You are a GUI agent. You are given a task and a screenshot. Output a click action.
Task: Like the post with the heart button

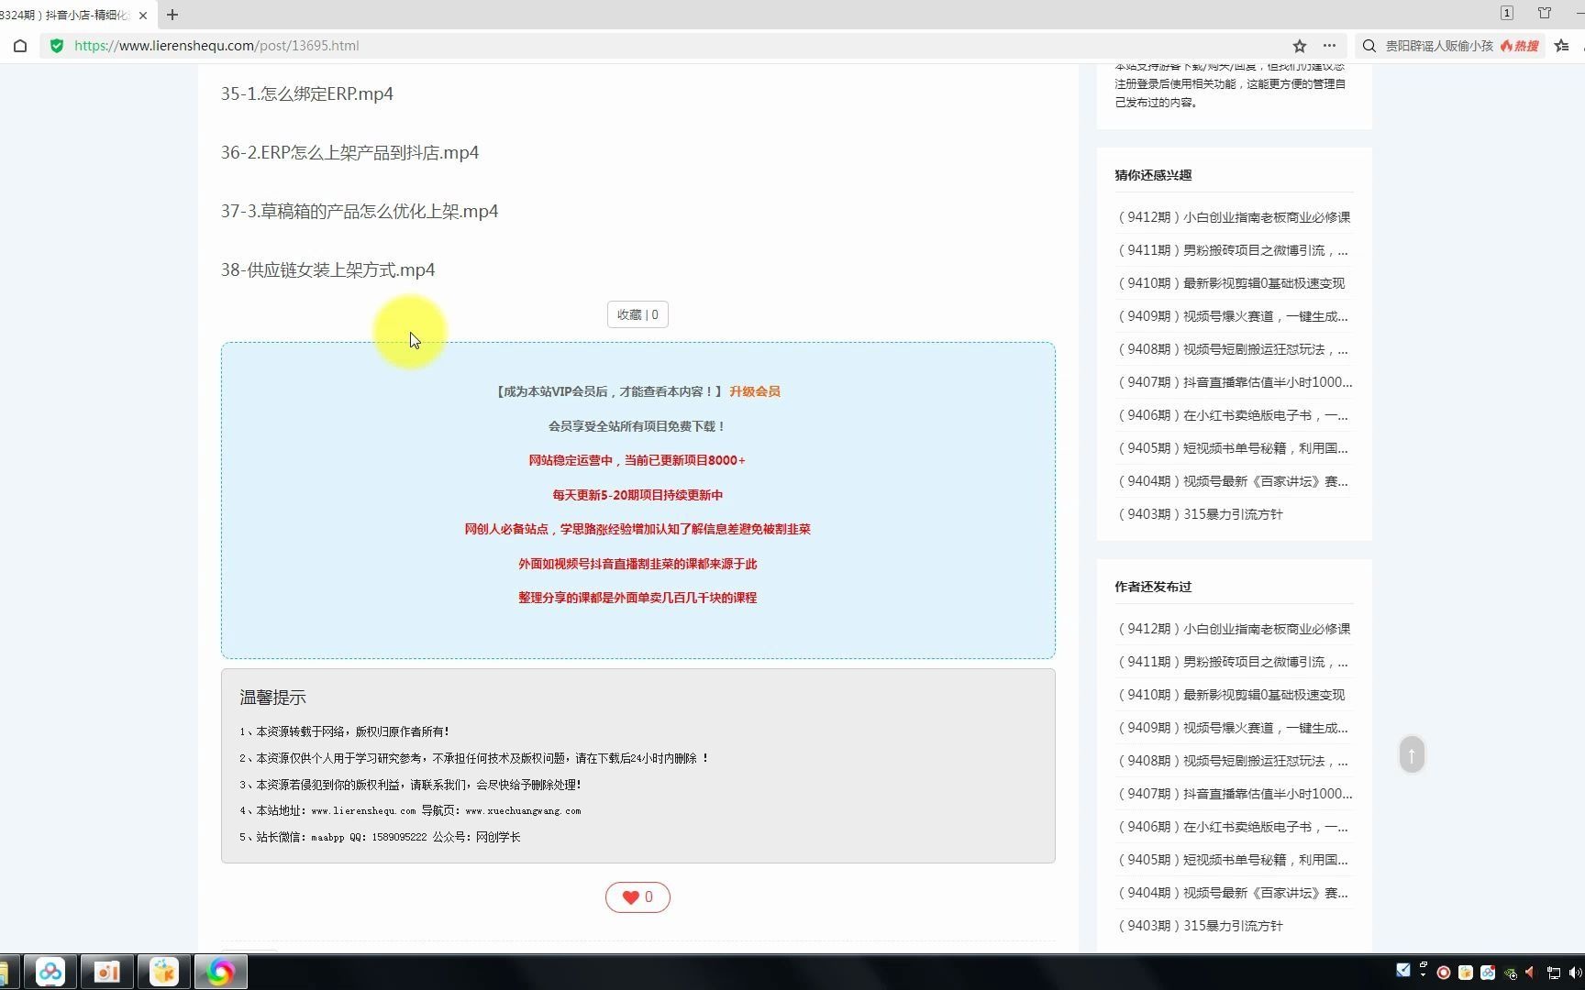point(637,897)
